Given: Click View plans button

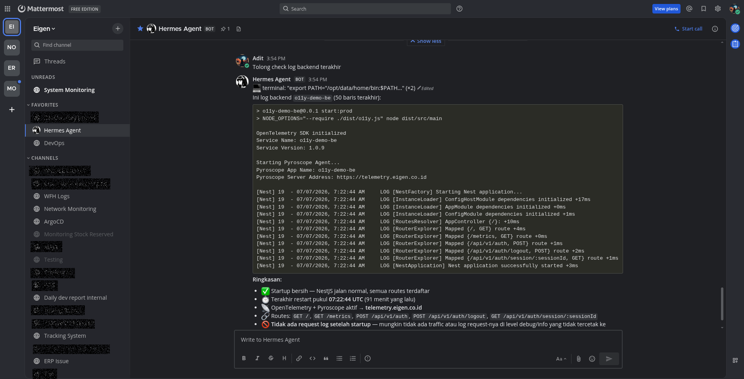Looking at the screenshot, I should (x=666, y=9).
